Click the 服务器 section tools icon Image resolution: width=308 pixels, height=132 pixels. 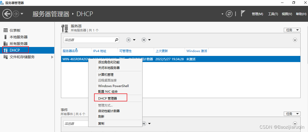pyautogui.click(x=65, y=28)
